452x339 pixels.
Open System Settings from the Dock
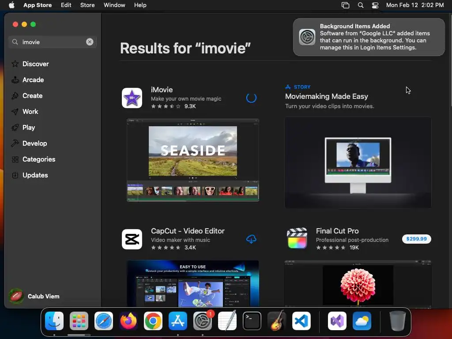pyautogui.click(x=202, y=321)
